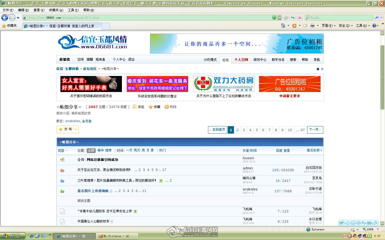The height and width of the screenshot is (240, 385).
Task: Click the 收藏 star icon on forum
Action: (x=151, y=107)
